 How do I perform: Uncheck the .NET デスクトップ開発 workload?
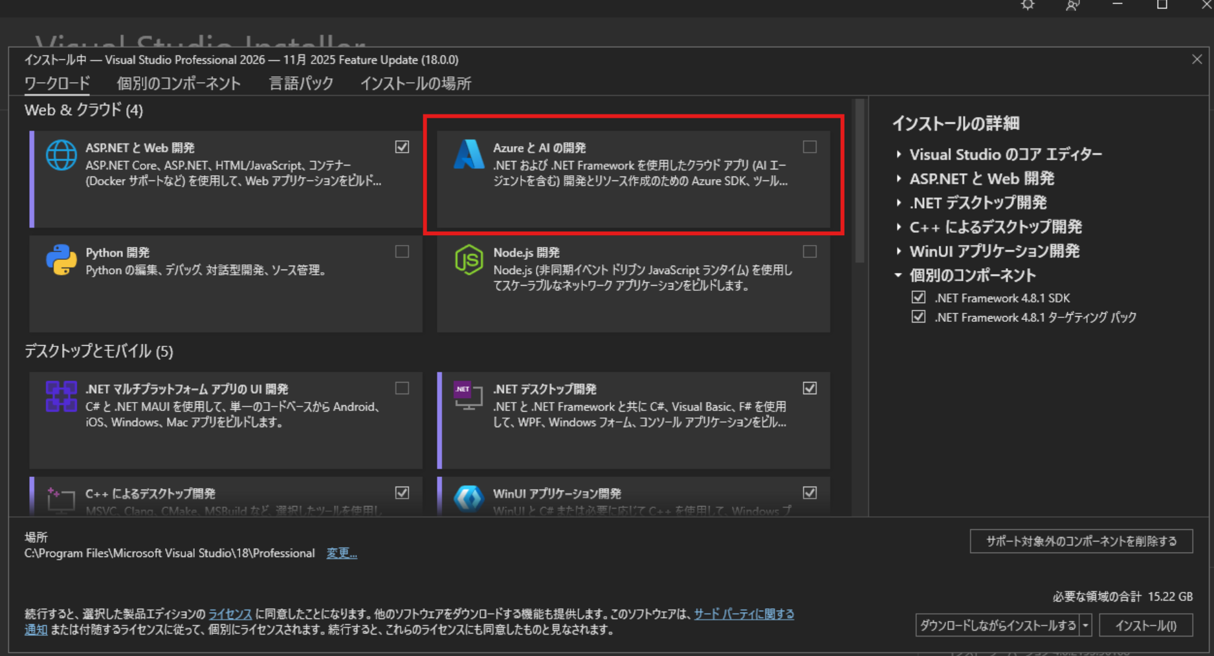point(810,388)
